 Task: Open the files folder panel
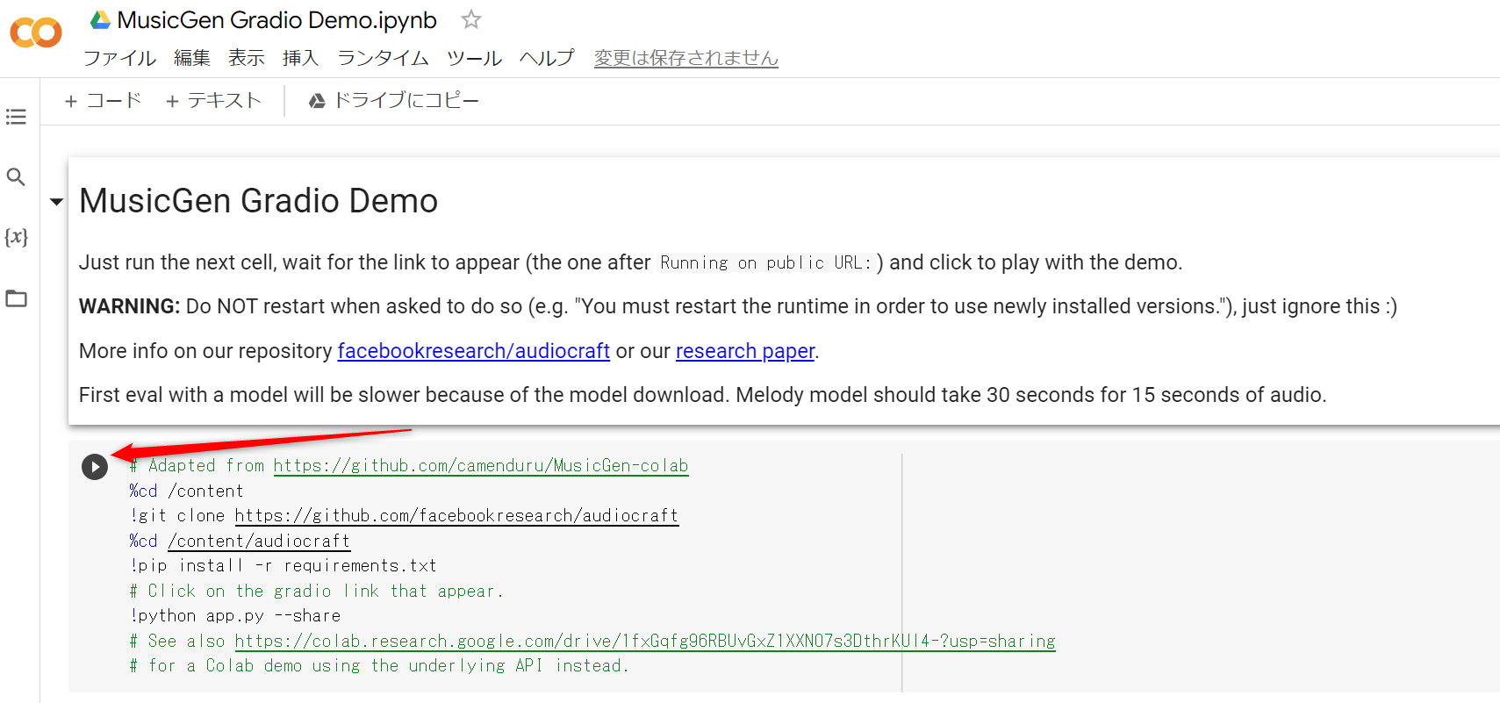click(x=16, y=298)
